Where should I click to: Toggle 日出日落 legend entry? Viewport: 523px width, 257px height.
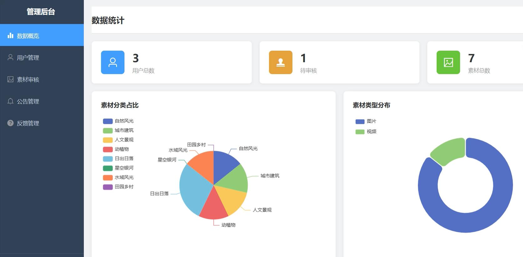(118, 159)
